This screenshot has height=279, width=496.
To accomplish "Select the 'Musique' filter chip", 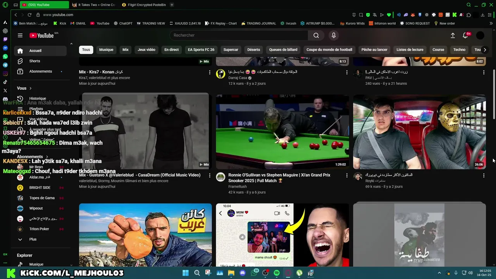I will 106,50.
